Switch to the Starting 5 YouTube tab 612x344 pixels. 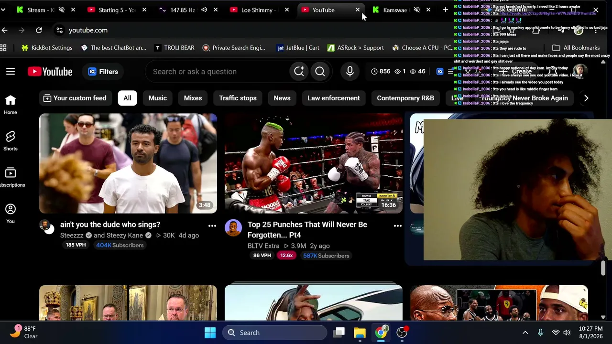pos(117,10)
